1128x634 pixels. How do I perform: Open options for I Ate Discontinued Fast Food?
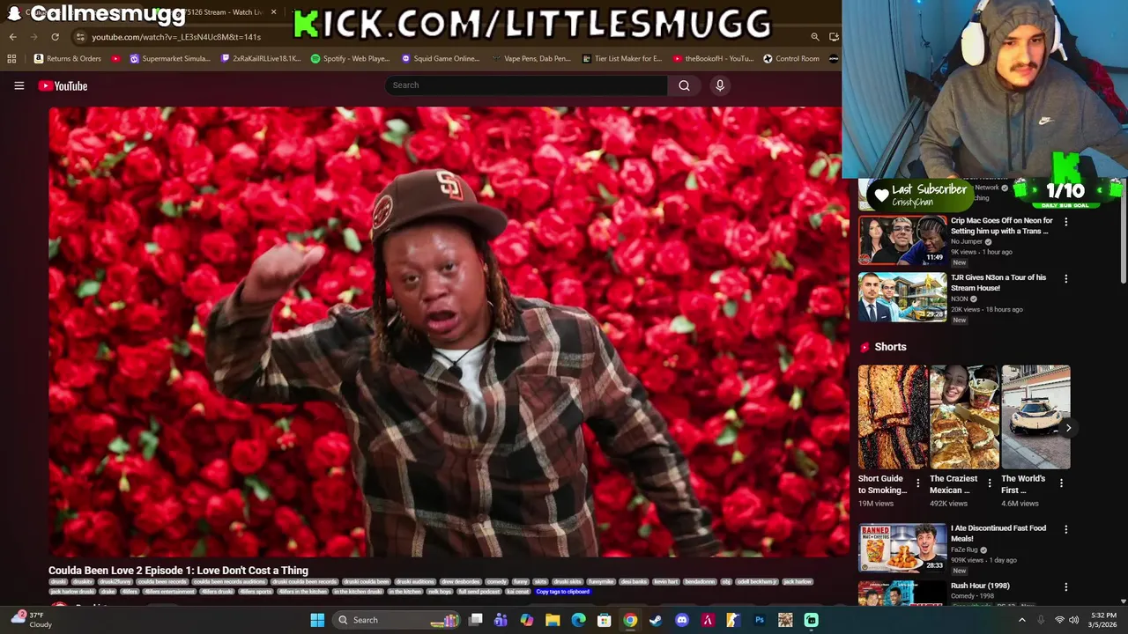coord(1065,529)
